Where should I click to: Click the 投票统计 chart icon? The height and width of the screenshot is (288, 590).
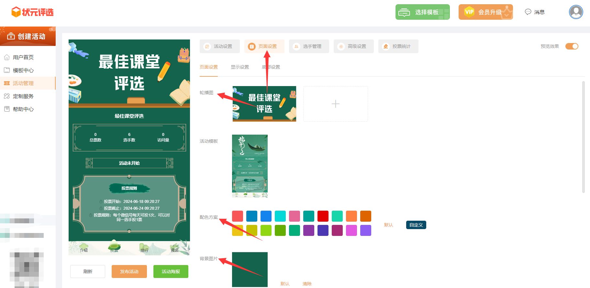tap(386, 46)
